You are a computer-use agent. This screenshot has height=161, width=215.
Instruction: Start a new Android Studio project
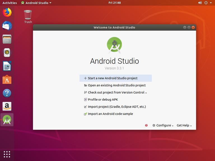pos(116,78)
